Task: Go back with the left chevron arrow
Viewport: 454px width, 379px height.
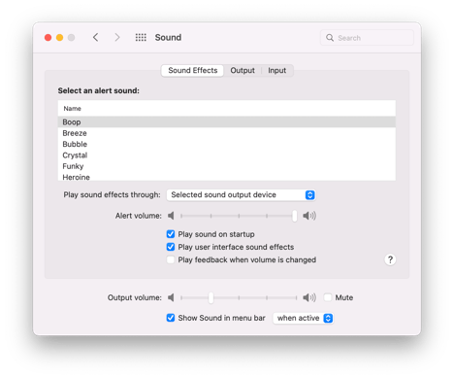Action: (x=96, y=38)
